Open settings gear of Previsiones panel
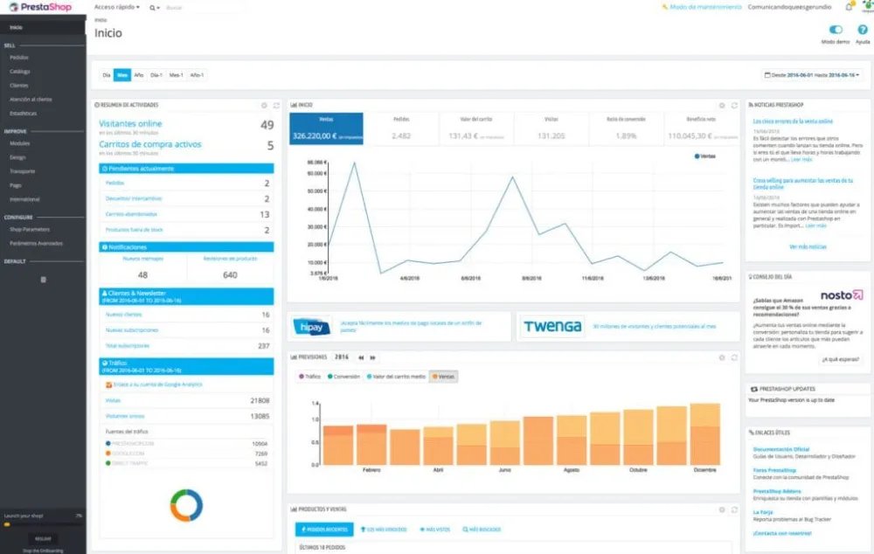Image resolution: width=874 pixels, height=554 pixels. [x=722, y=357]
